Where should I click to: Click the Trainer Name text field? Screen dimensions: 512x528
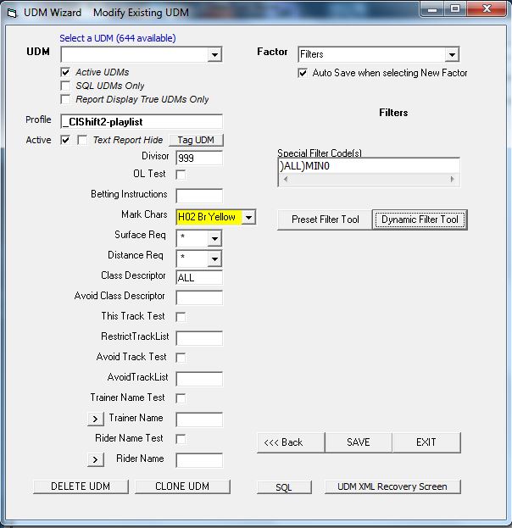pyautogui.click(x=199, y=420)
